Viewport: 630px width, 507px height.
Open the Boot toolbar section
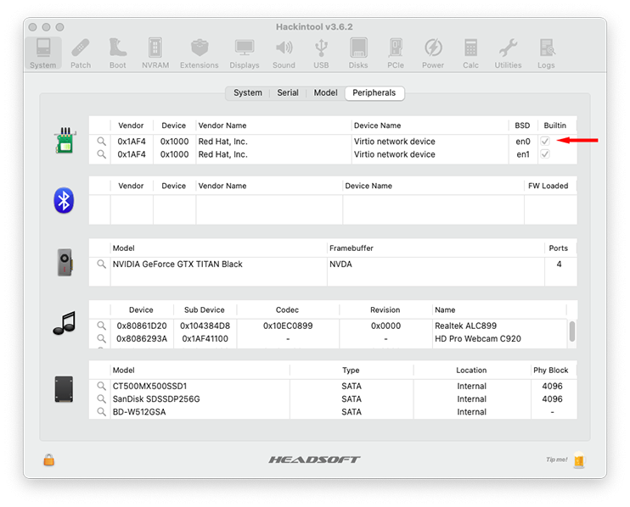tap(118, 53)
